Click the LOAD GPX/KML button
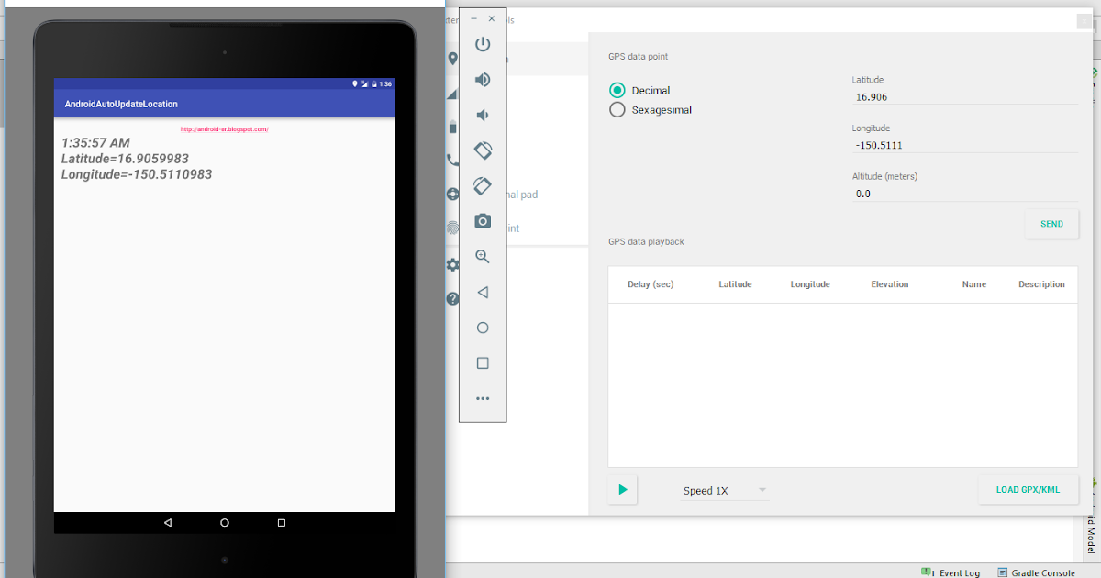Image resolution: width=1101 pixels, height=578 pixels. pyautogui.click(x=1028, y=489)
